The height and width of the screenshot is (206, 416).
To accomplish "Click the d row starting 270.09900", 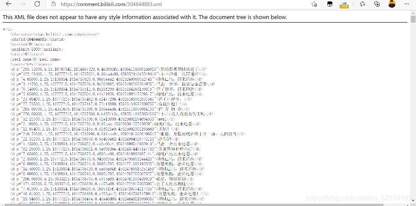I will [x=111, y=114].
